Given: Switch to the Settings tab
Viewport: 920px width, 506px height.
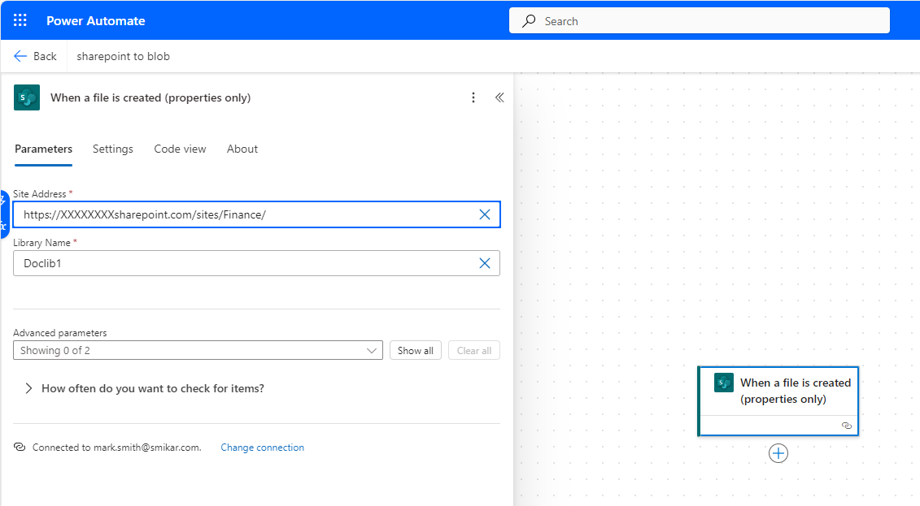Looking at the screenshot, I should coord(112,149).
